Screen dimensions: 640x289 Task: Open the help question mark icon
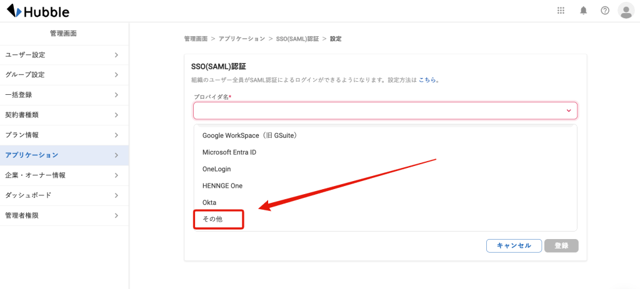click(x=605, y=11)
